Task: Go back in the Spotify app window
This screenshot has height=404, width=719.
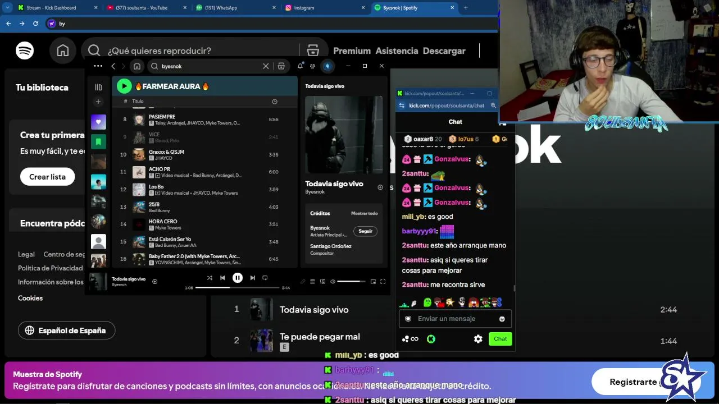Action: (113, 66)
